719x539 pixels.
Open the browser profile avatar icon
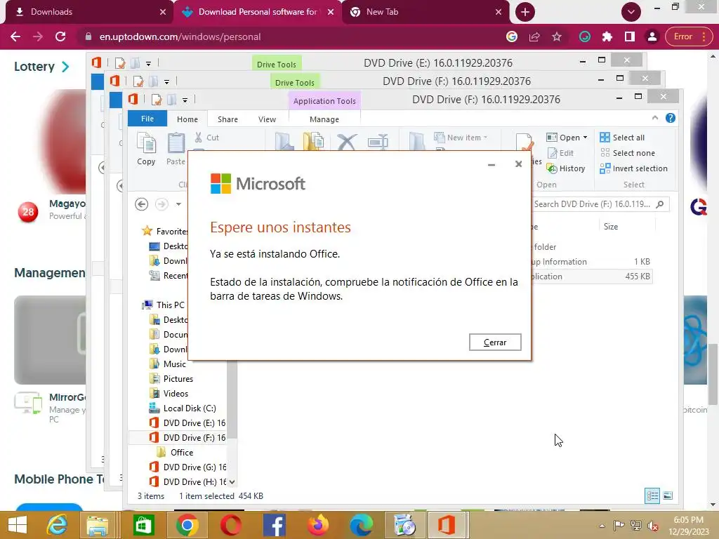coord(652,36)
